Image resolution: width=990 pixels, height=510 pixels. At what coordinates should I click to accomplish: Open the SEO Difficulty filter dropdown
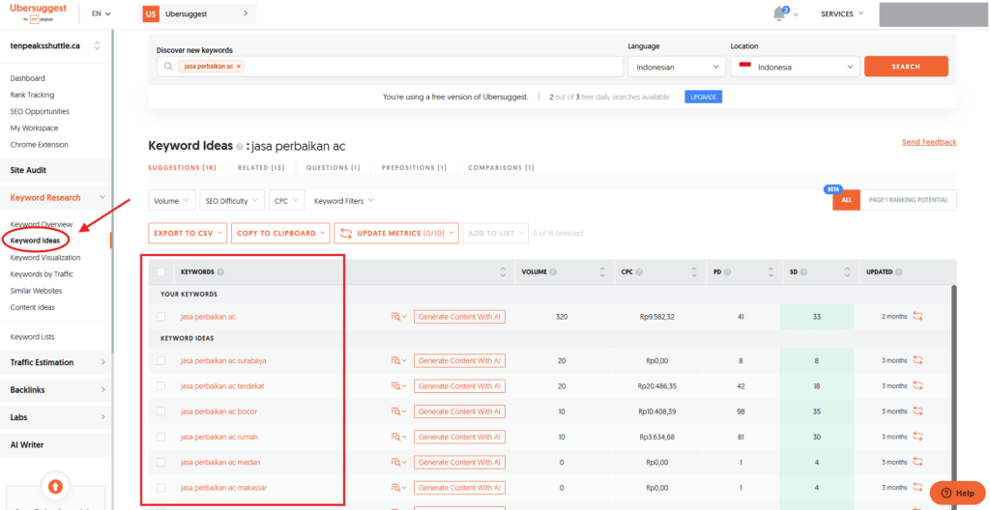tap(232, 201)
